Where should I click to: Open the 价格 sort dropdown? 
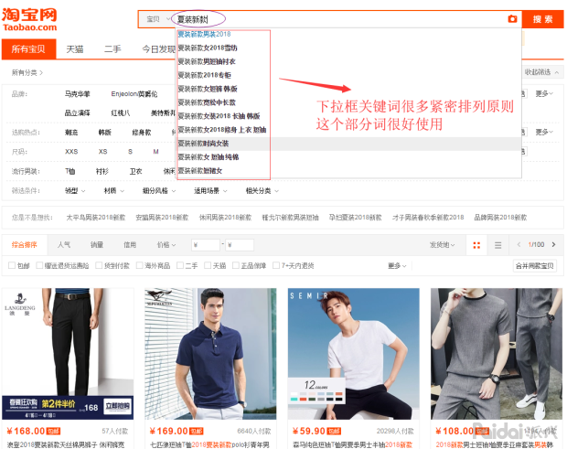[x=166, y=245]
